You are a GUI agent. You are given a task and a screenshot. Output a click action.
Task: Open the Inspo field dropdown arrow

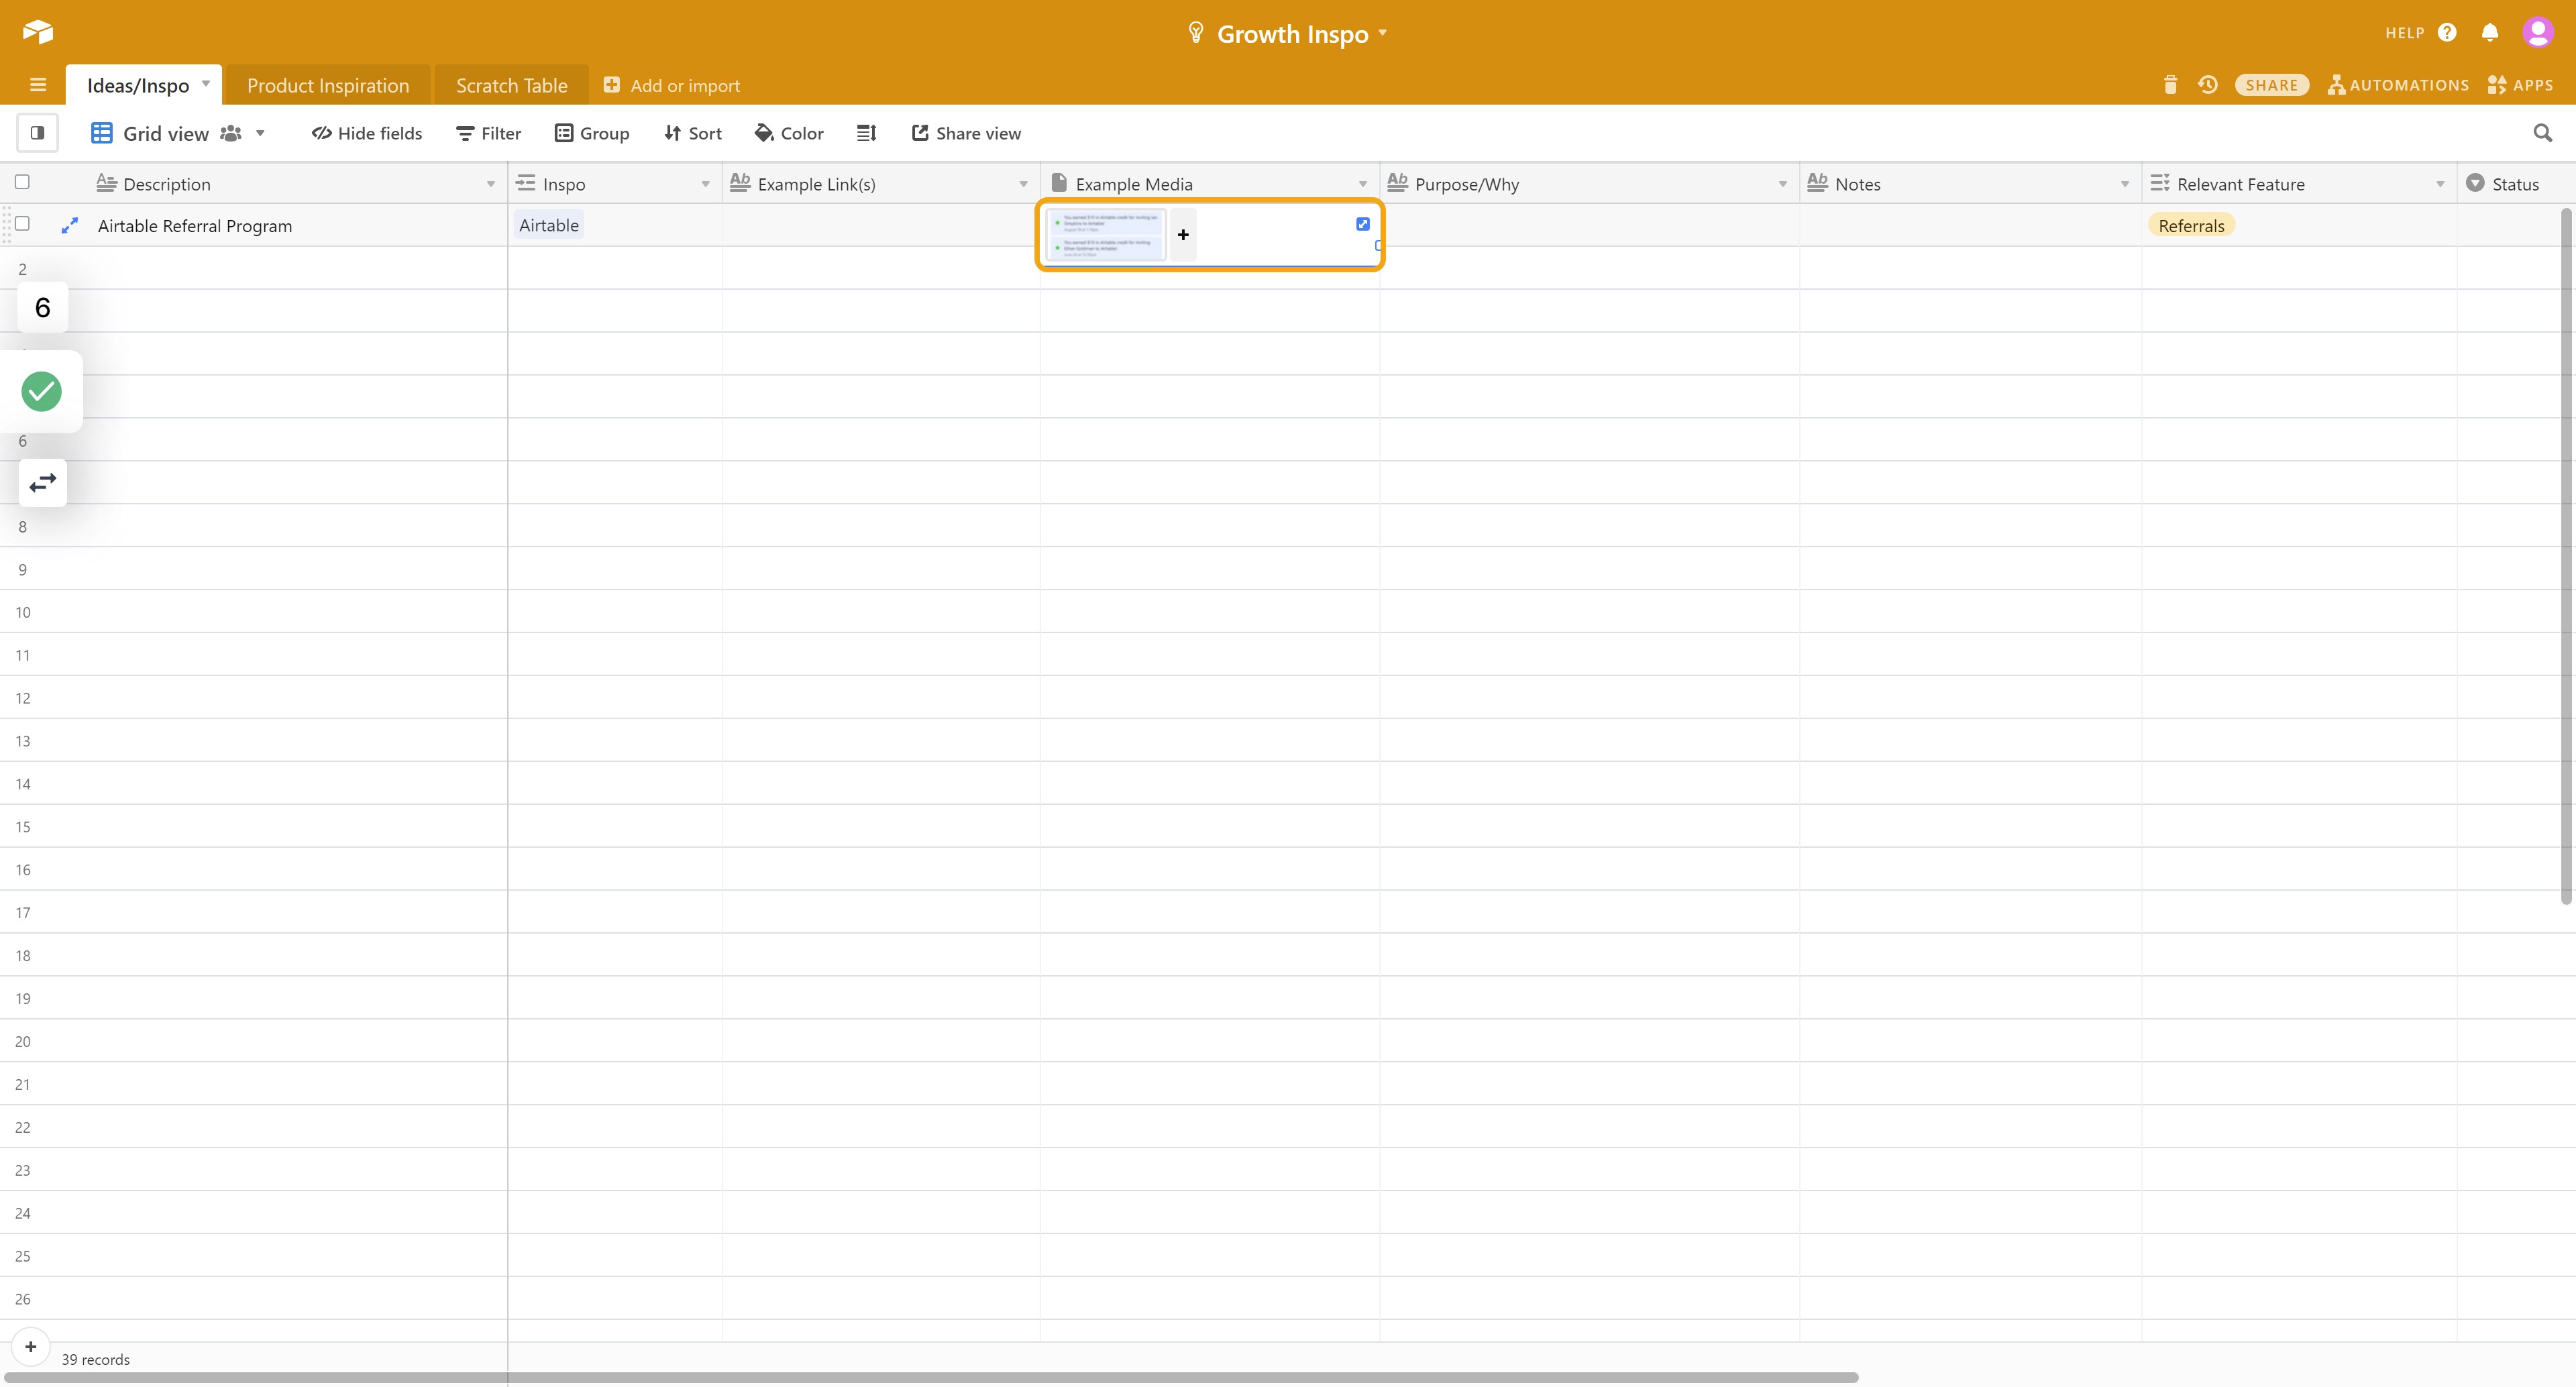tap(706, 184)
